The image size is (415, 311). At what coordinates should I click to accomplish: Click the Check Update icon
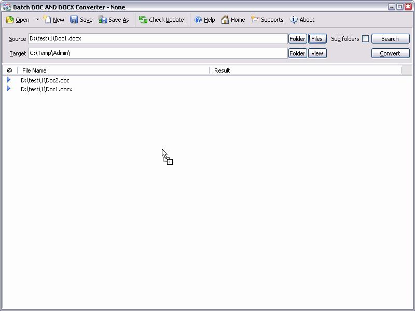[143, 20]
